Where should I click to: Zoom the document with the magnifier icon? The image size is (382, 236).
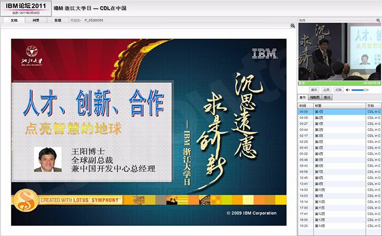[x=292, y=26]
